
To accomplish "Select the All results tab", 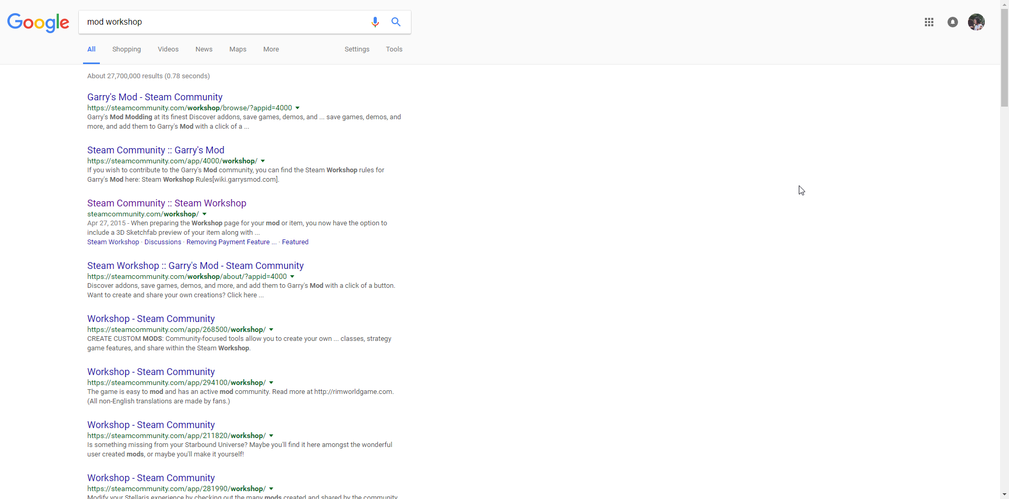I will [91, 49].
